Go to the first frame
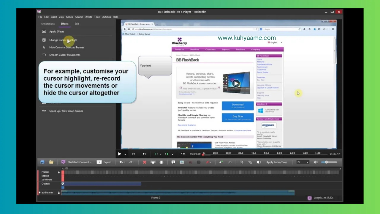 pyautogui.click(x=134, y=154)
